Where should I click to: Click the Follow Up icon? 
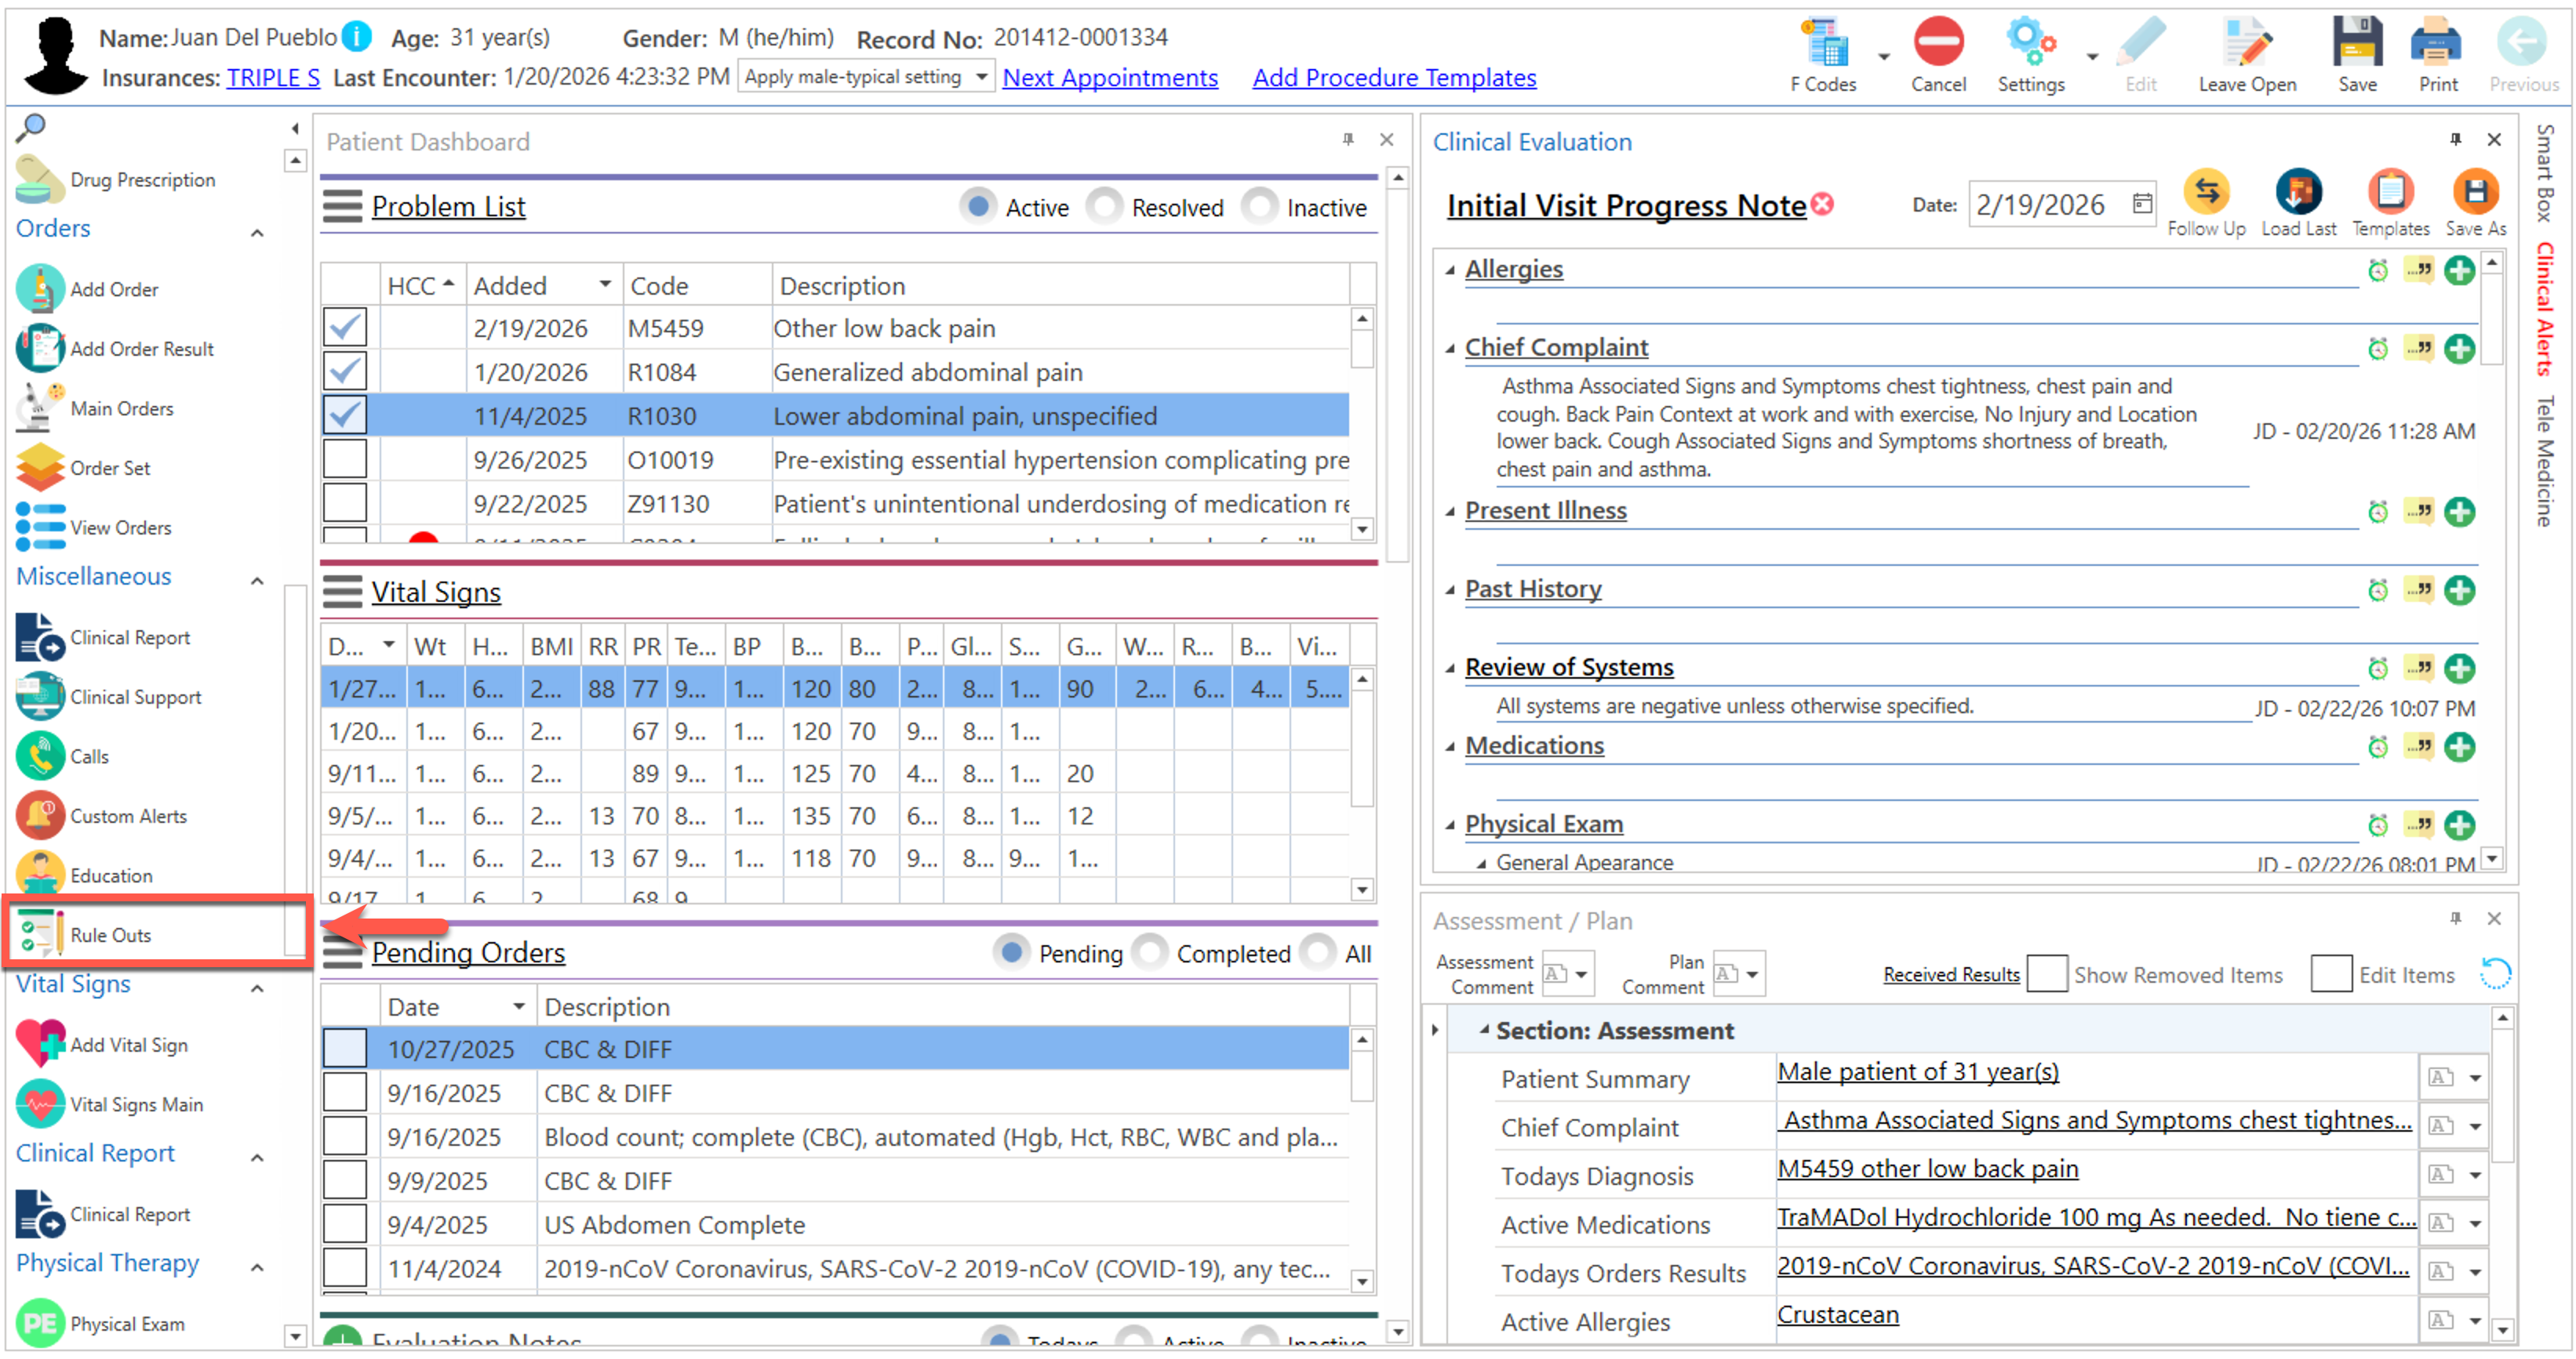tap(2205, 193)
